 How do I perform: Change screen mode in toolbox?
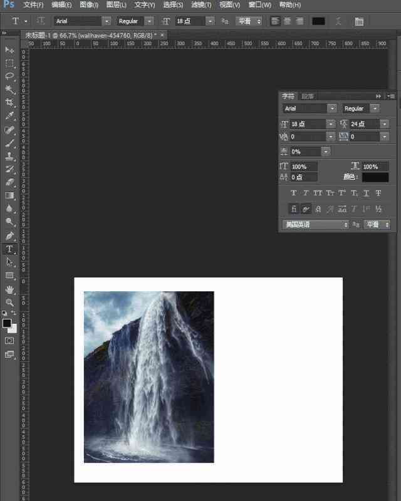coord(9,354)
